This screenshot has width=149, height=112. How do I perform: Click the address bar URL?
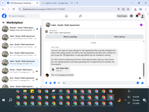pyautogui.click(x=44, y=9)
